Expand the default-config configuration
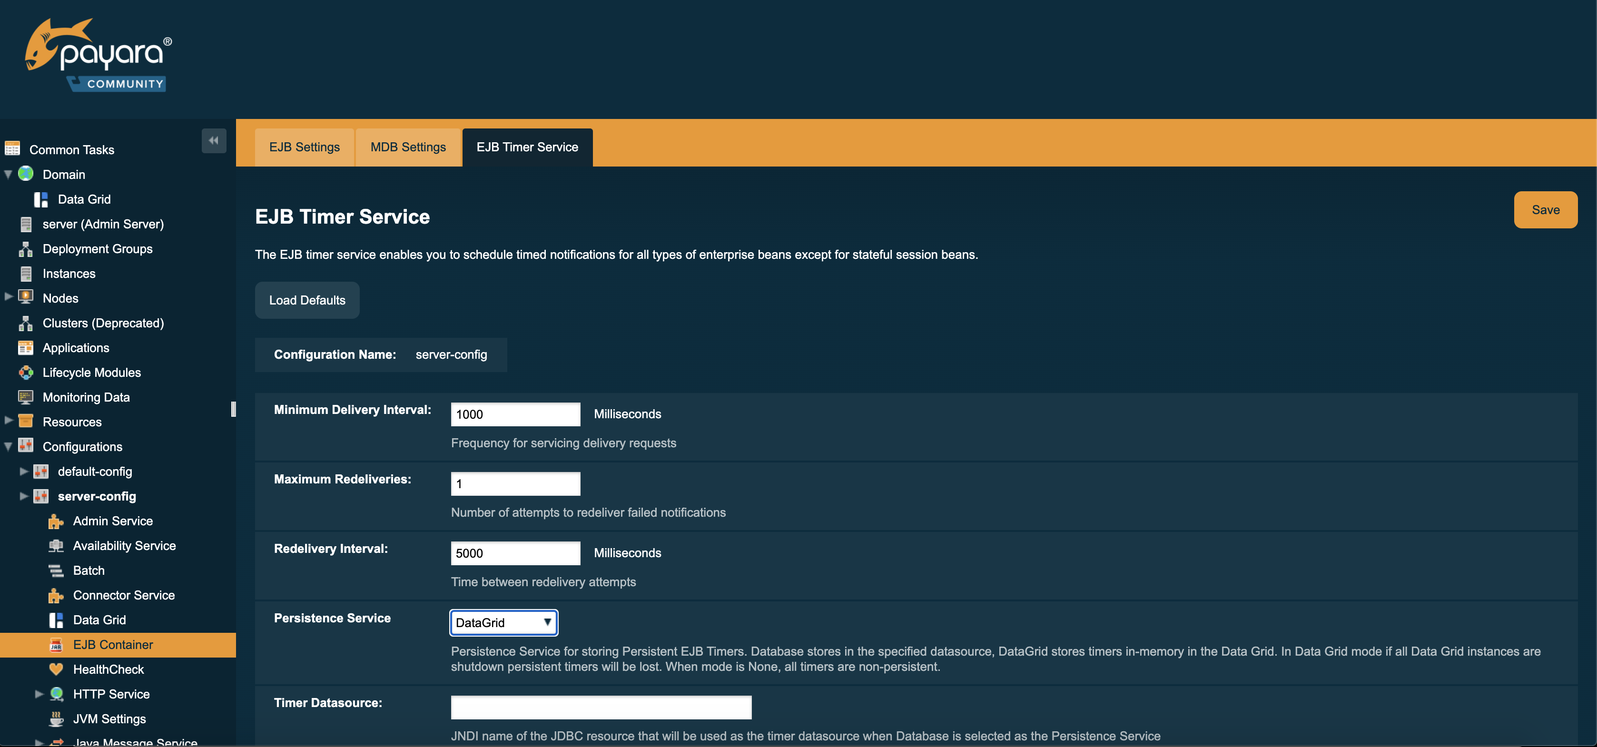Viewport: 1597px width, 747px height. pos(21,471)
